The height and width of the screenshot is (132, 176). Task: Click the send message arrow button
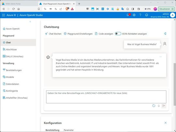tap(164, 106)
